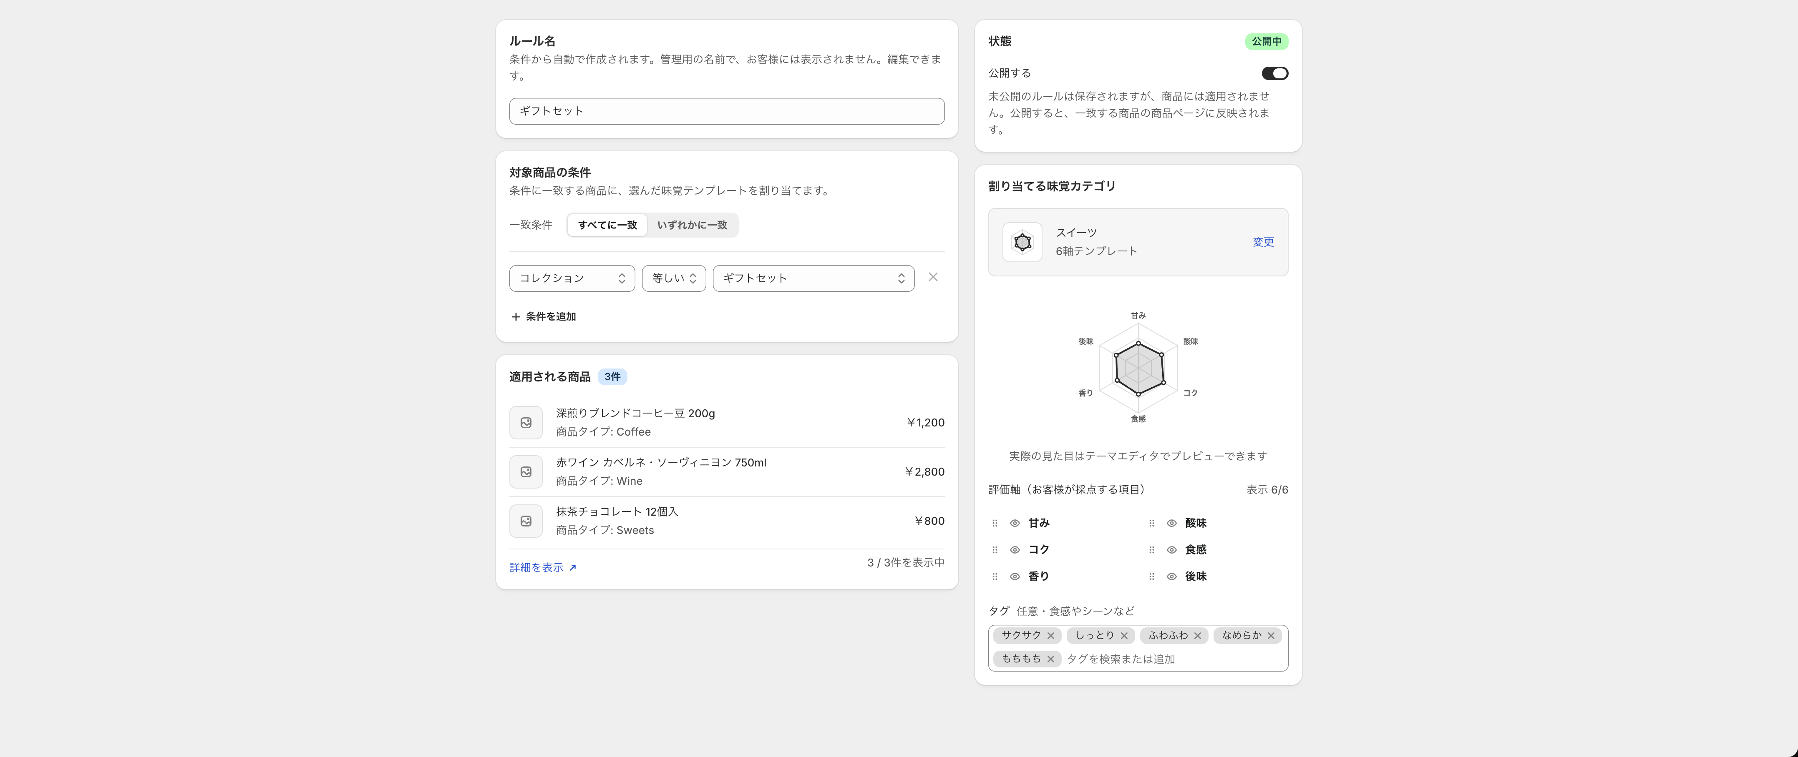
Task: Click the 抹茶チョコレート product image placeholder icon
Action: (x=526, y=521)
